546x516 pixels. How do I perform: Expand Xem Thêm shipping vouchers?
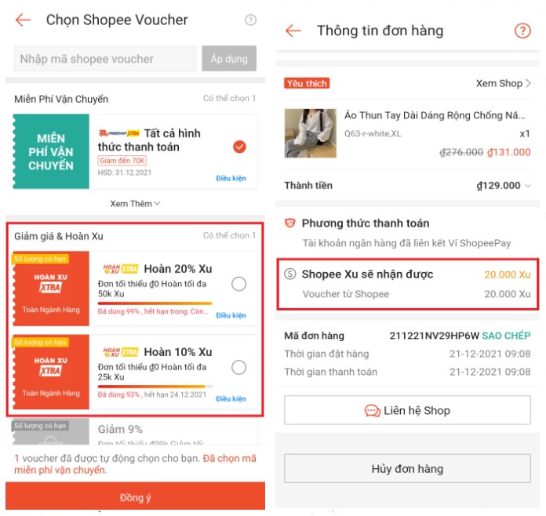point(135,203)
